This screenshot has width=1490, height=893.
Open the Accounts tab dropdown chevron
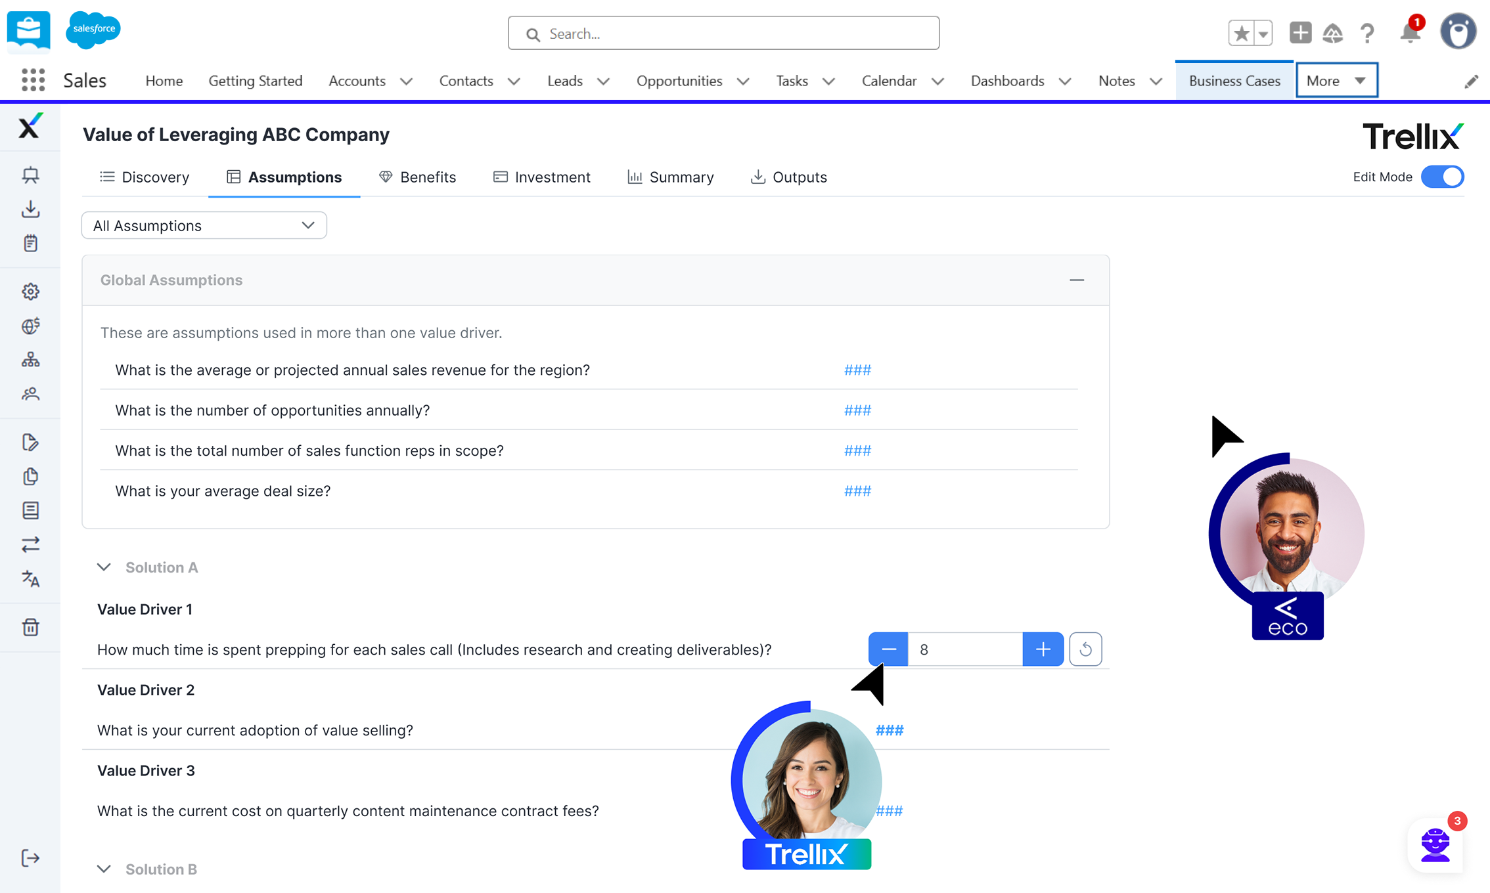406,81
